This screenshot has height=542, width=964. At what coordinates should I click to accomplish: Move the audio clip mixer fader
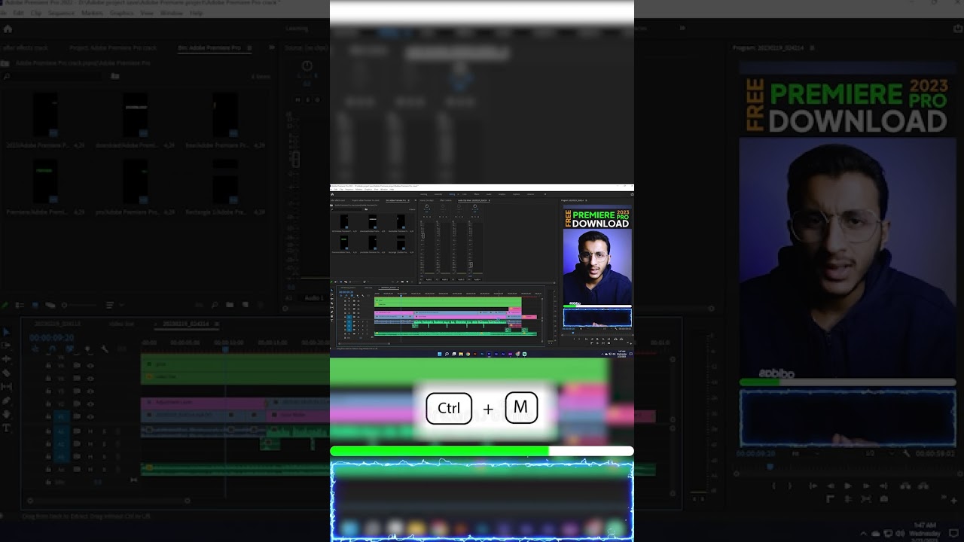coord(296,160)
